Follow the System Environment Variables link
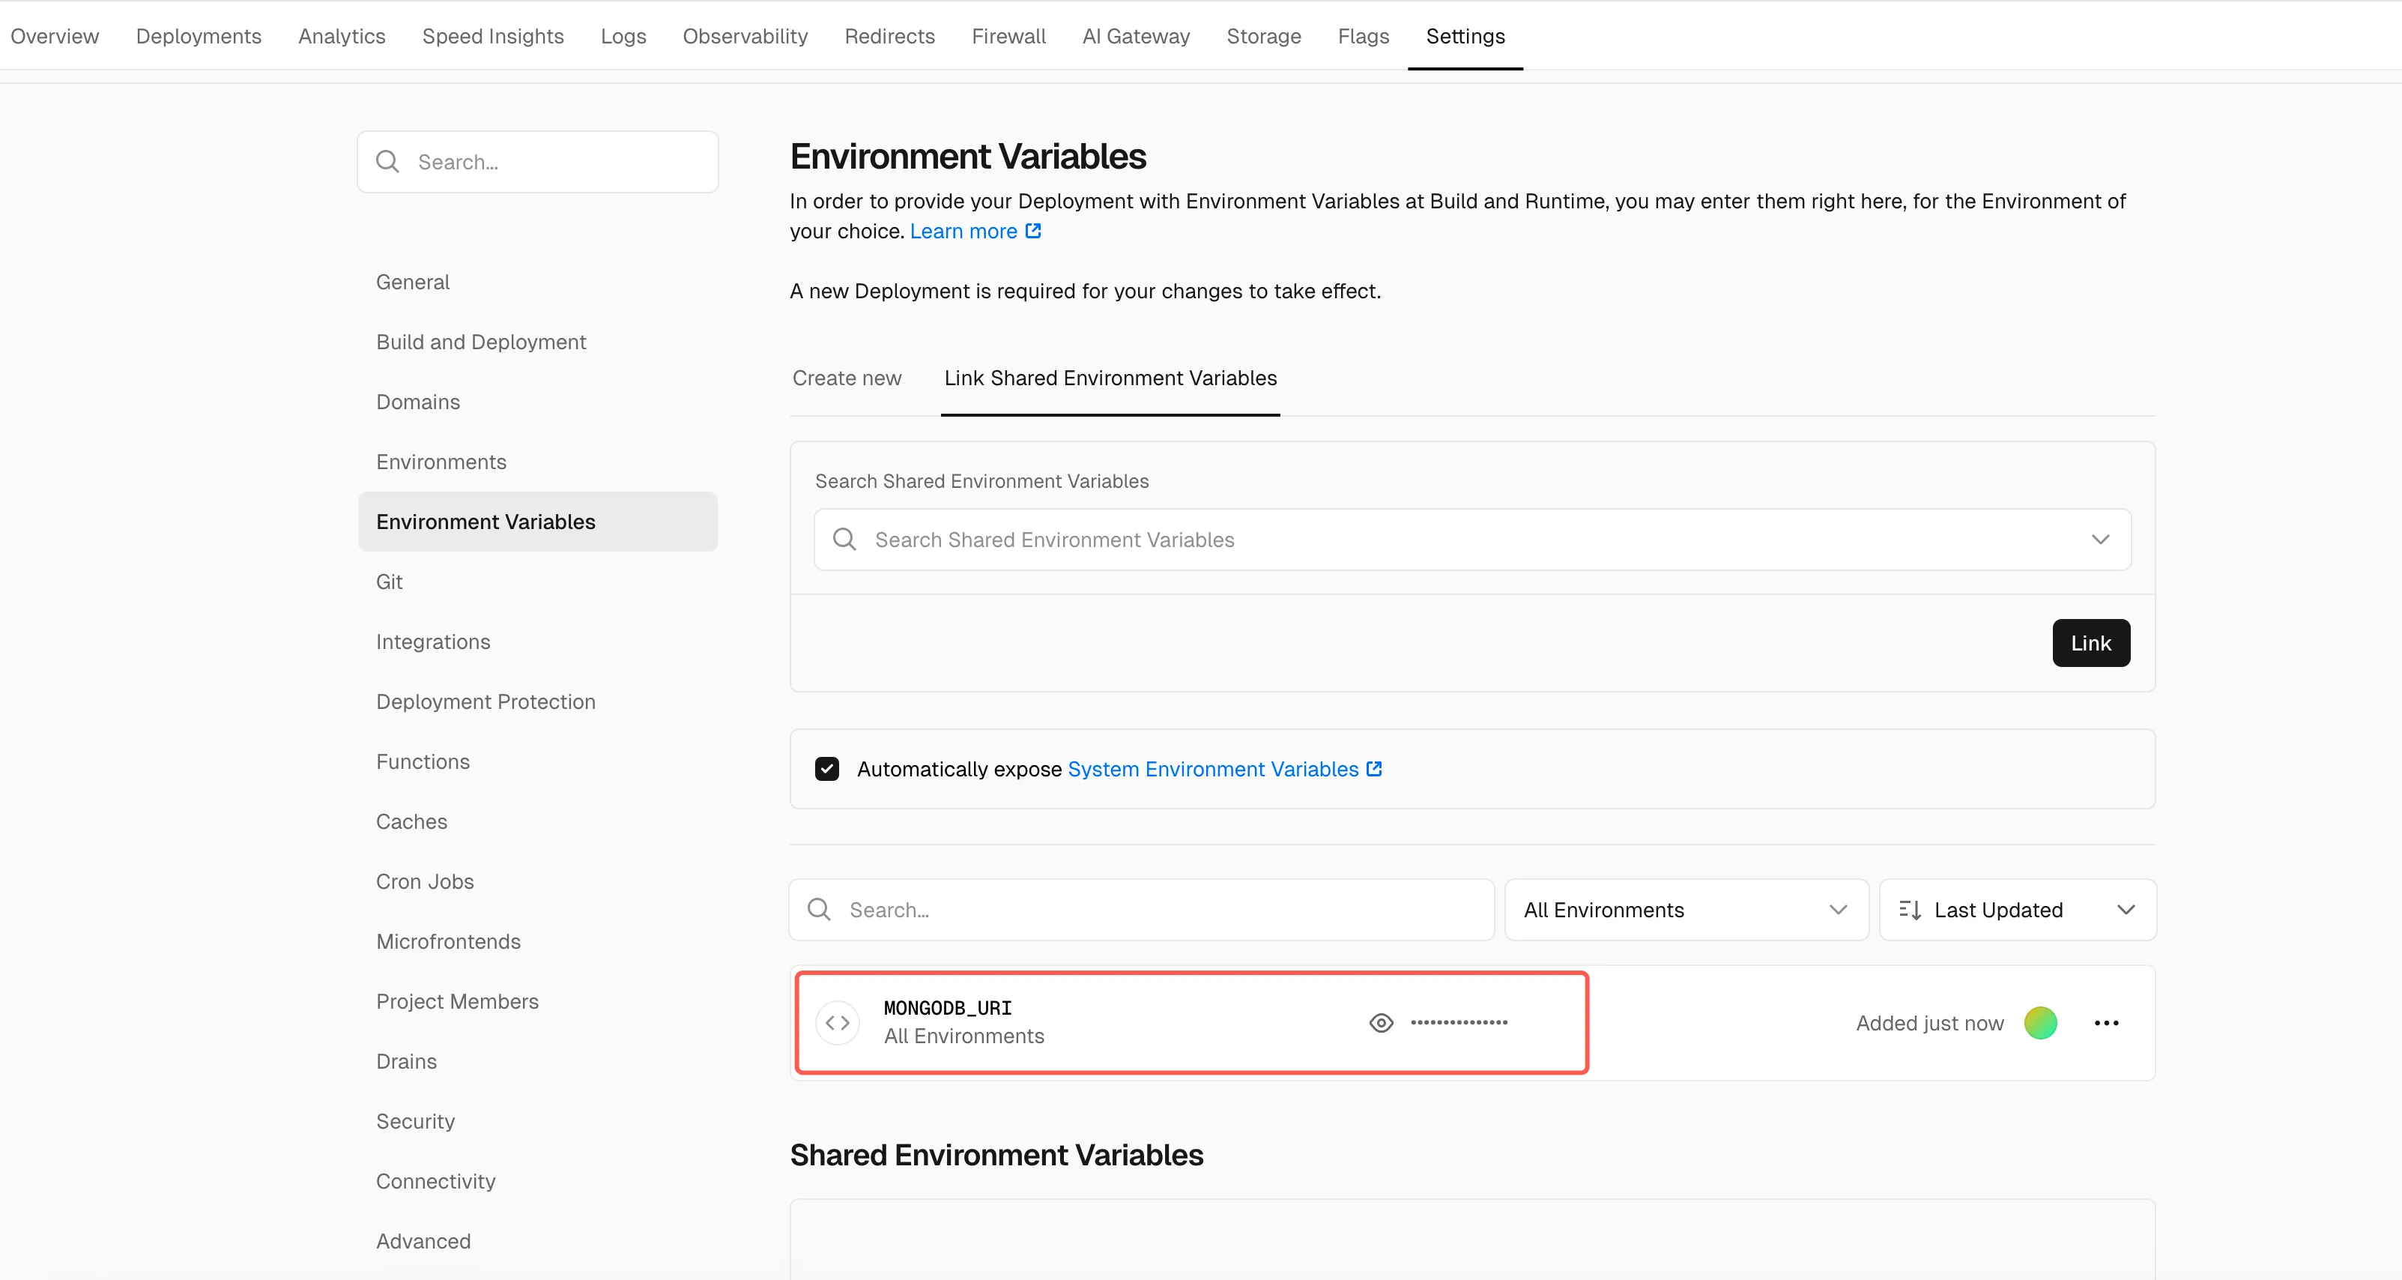 [1212, 769]
